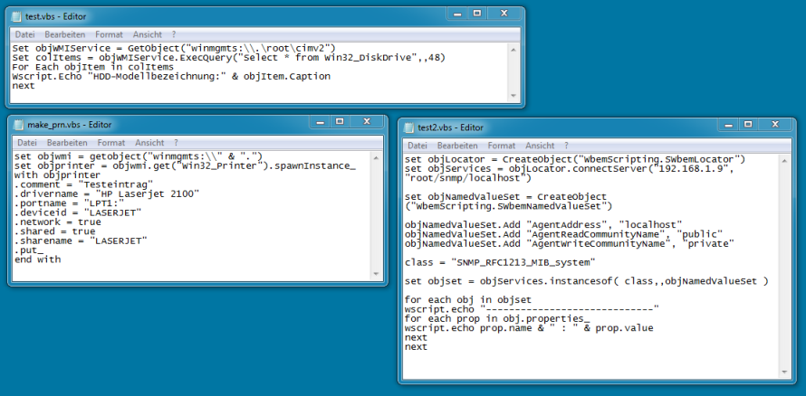Click scroll-down arrow in make_prn.vbs window
This screenshot has height=396, width=806.
(x=376, y=274)
